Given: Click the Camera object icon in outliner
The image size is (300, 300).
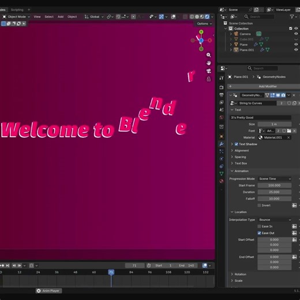Looking at the screenshot, I should 236,34.
